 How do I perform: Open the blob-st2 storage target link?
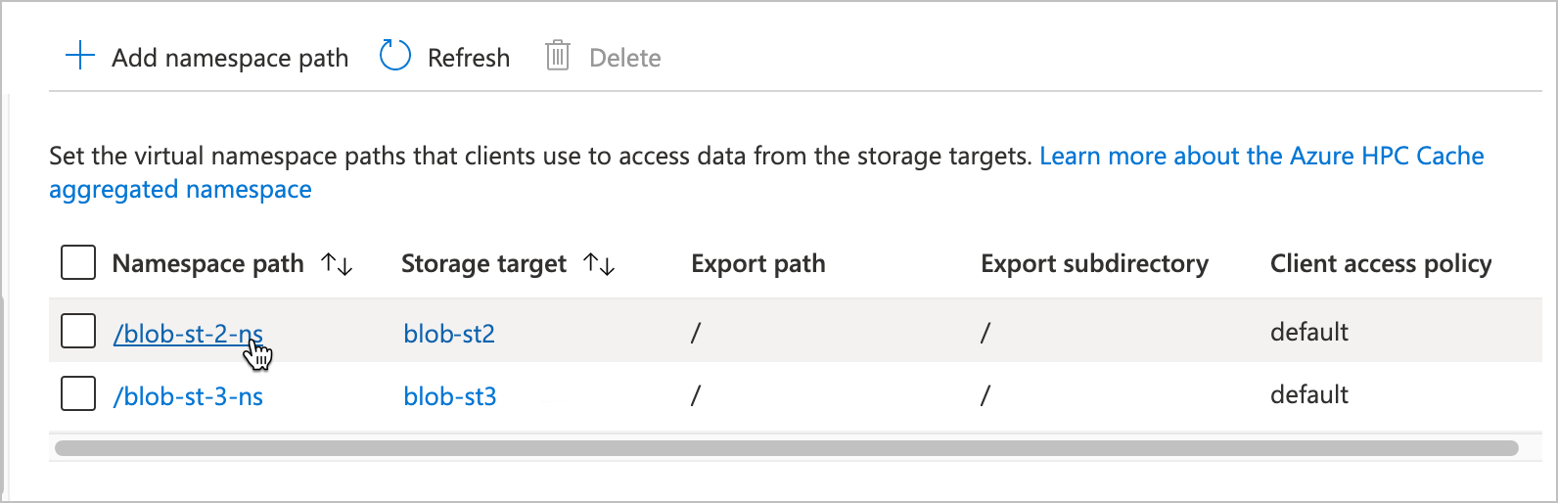coord(449,334)
